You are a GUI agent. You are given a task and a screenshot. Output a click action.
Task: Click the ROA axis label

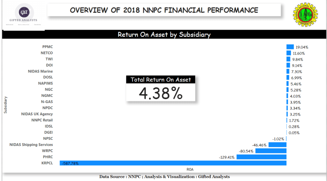(x=191, y=169)
